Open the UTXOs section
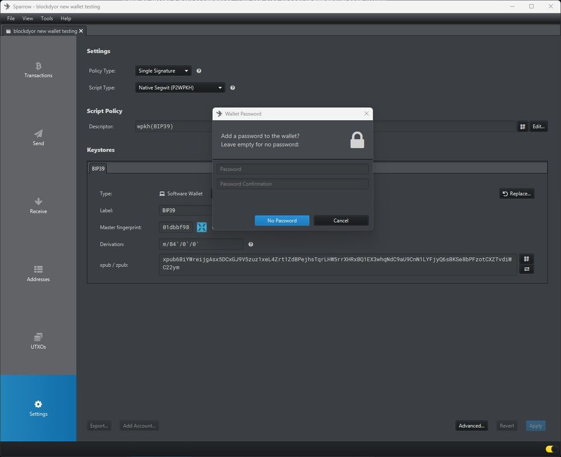561x457 pixels. [x=38, y=341]
